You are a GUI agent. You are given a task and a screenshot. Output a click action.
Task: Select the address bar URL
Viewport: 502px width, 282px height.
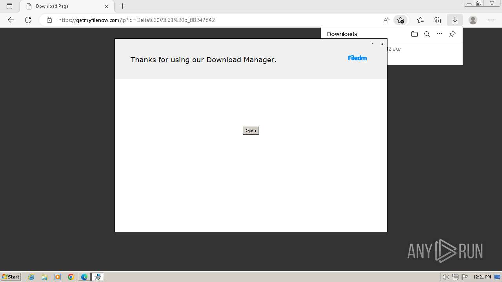136,20
